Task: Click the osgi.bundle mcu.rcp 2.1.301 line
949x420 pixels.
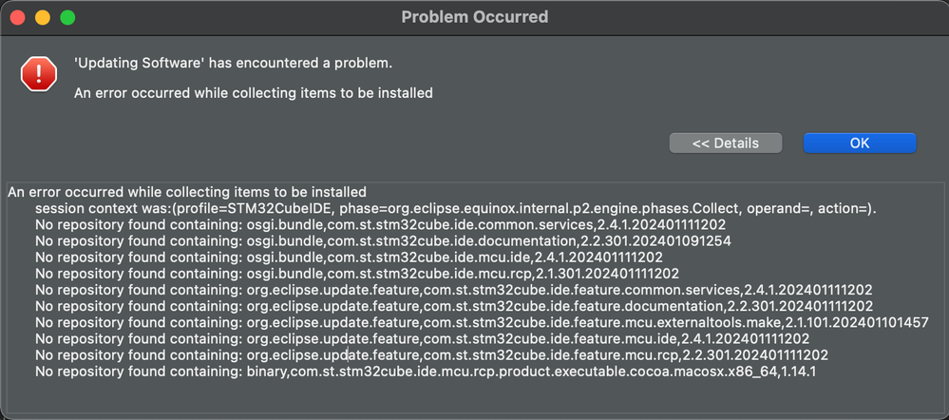Action: click(357, 275)
